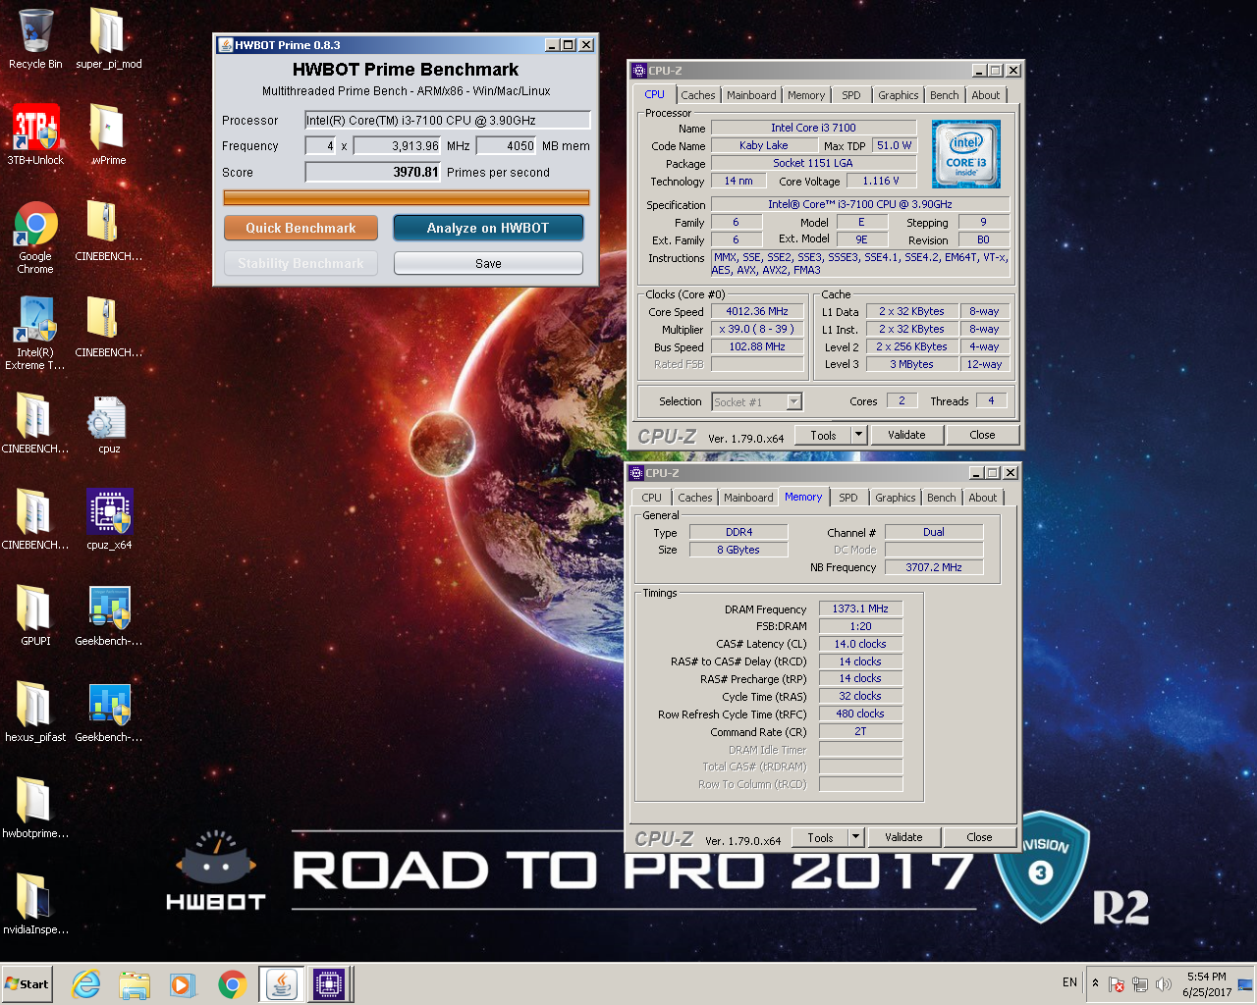Expand Tools dropdown arrow in upper CPU-Z

858,435
